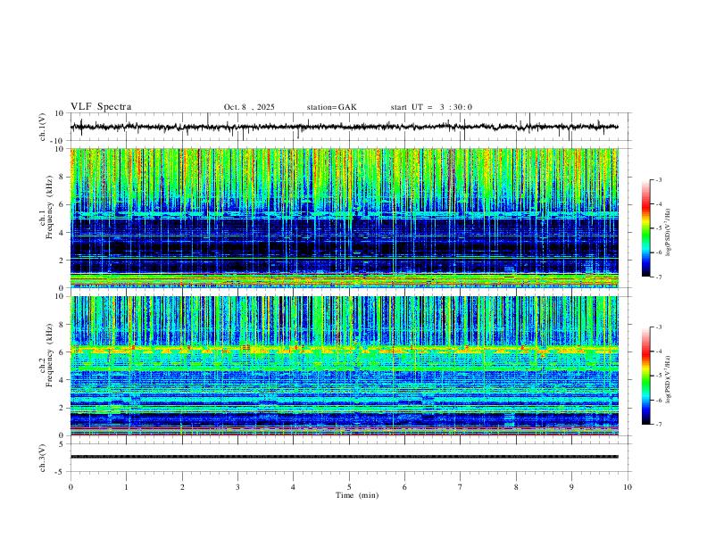Click the "station=GAK" label
This screenshot has width=707, height=546.
[x=331, y=107]
